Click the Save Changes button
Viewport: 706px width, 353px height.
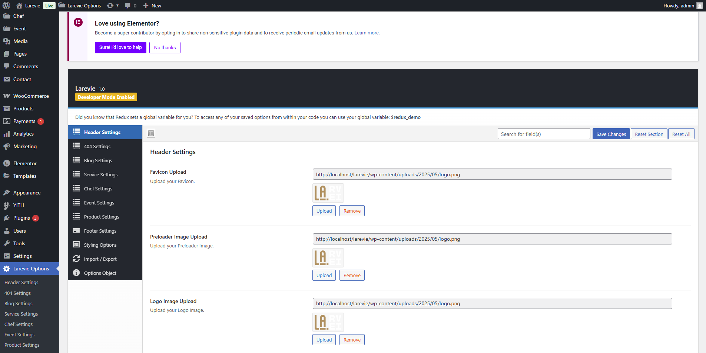coord(611,134)
